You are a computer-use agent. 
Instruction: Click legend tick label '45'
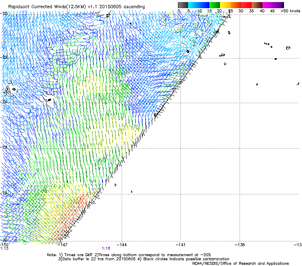coord(272,11)
